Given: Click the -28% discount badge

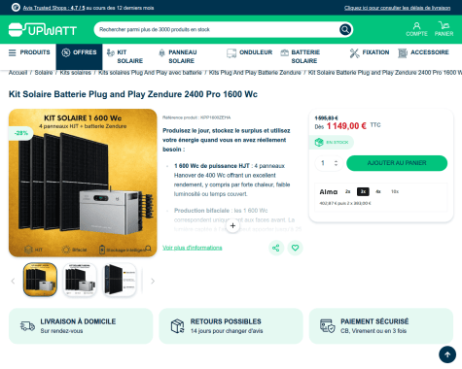Looking at the screenshot, I should (21, 133).
